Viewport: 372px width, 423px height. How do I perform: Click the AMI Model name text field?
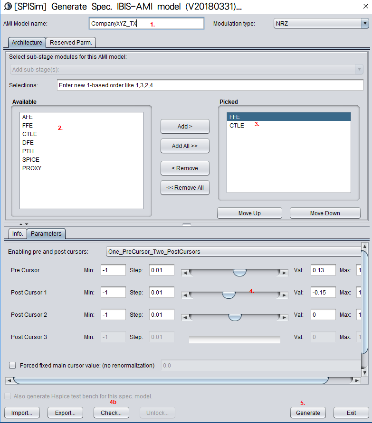point(146,24)
